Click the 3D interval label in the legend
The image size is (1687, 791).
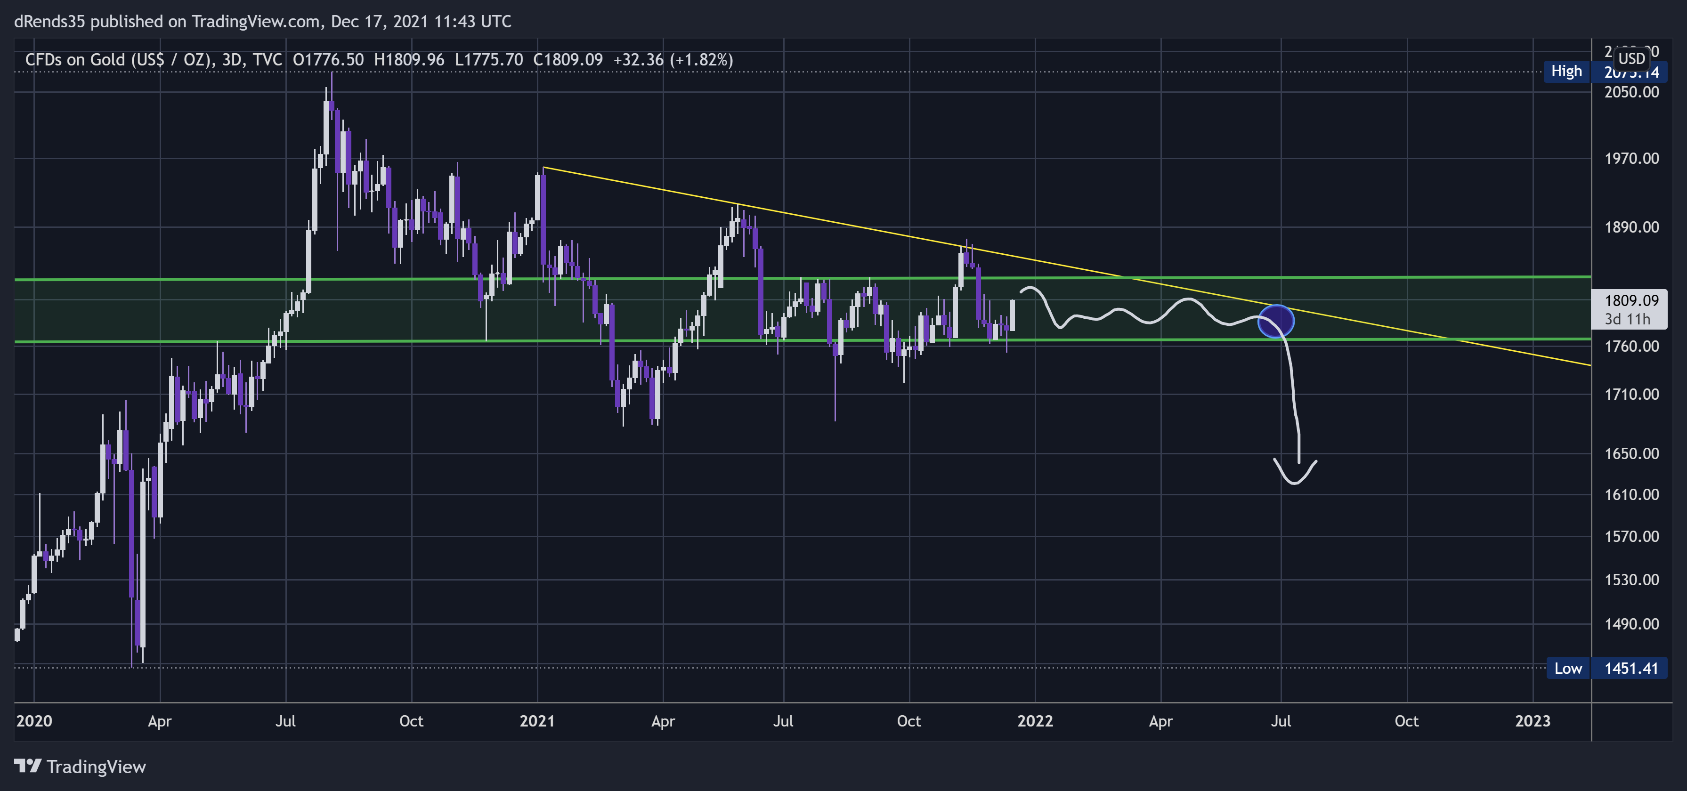(231, 60)
